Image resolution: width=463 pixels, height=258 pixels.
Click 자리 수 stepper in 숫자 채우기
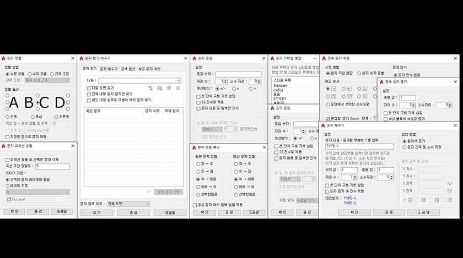pyautogui.click(x=354, y=177)
